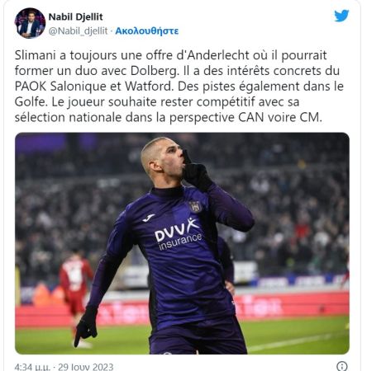Open the tweet info icon
367x371 pixels.
(342, 366)
